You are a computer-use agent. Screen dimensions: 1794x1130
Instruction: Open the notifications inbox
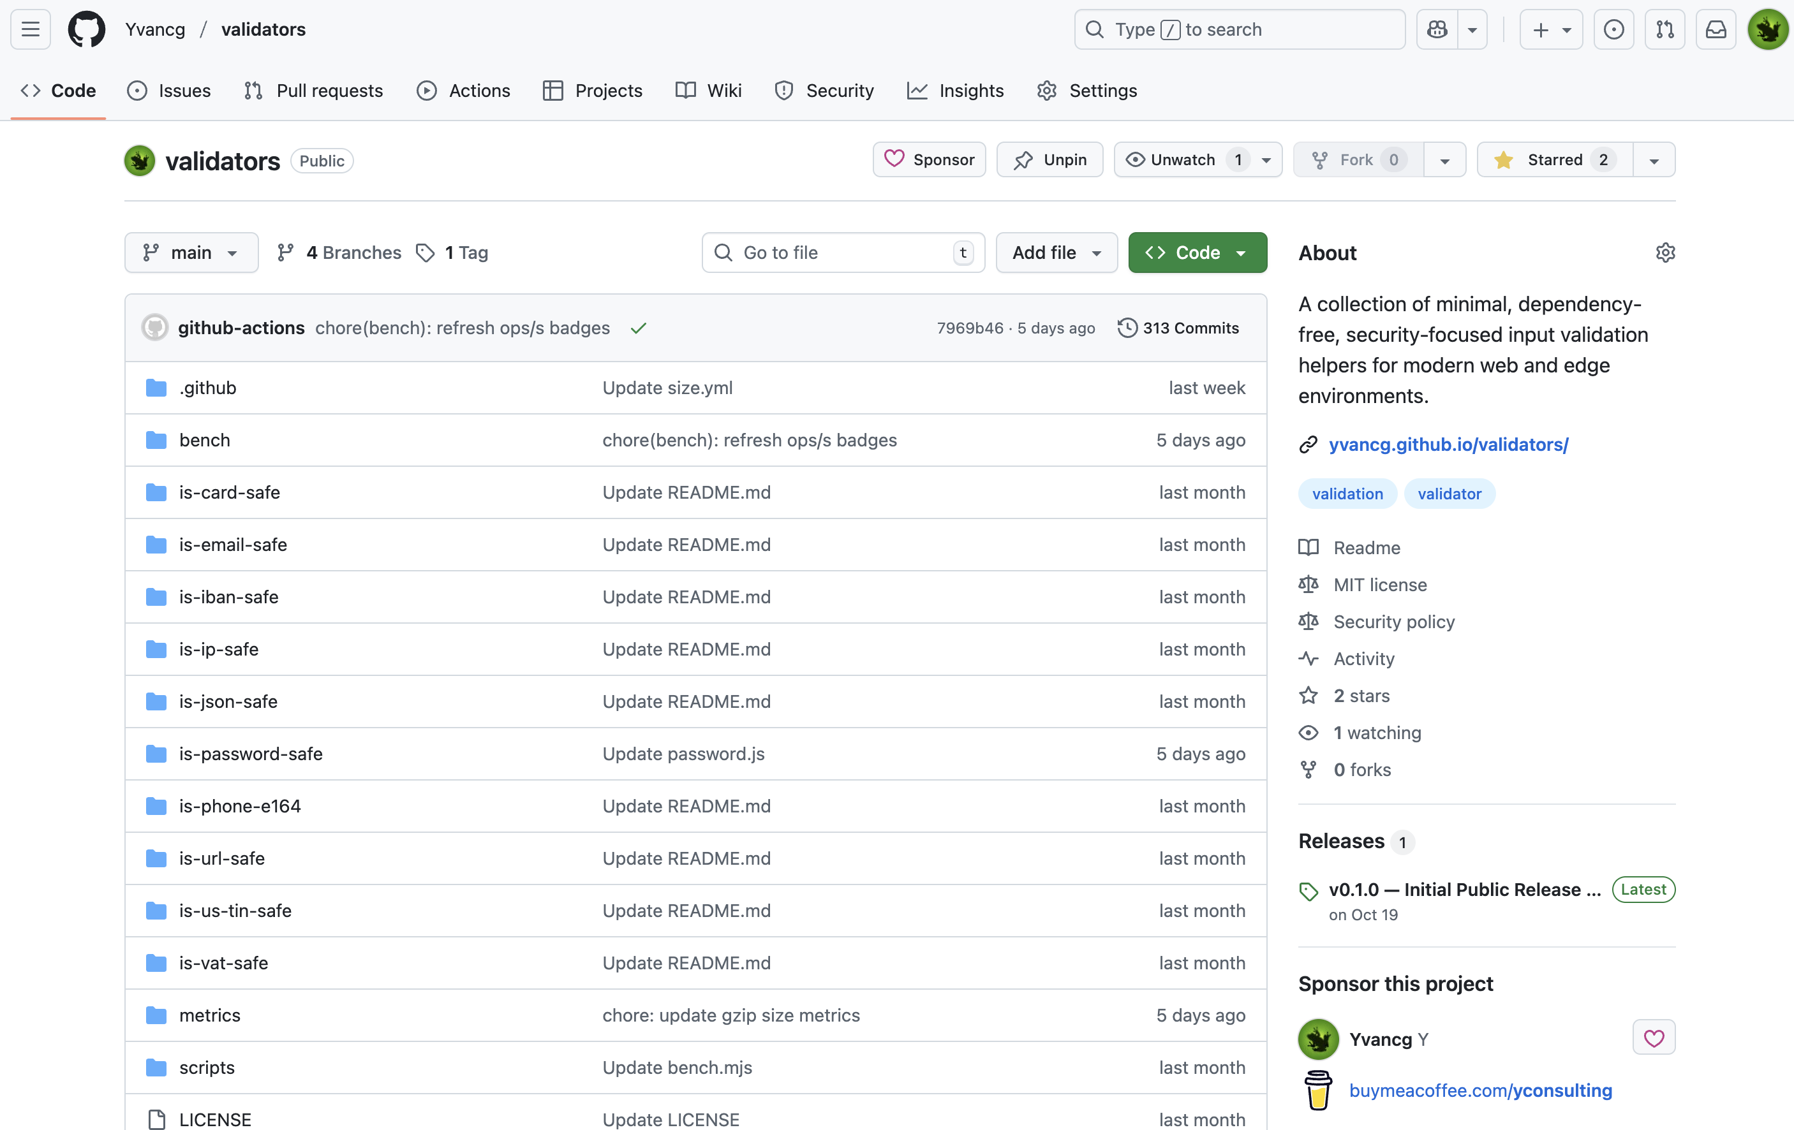pos(1716,29)
